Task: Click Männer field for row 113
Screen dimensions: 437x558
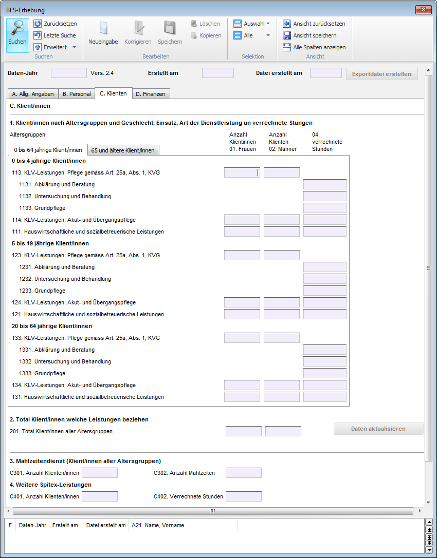Action: pyautogui.click(x=282, y=172)
